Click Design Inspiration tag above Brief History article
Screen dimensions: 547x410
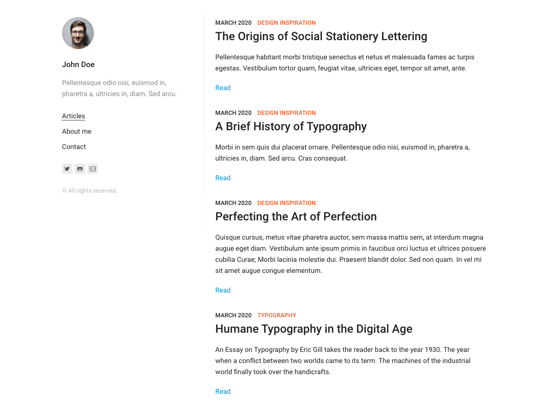point(286,113)
